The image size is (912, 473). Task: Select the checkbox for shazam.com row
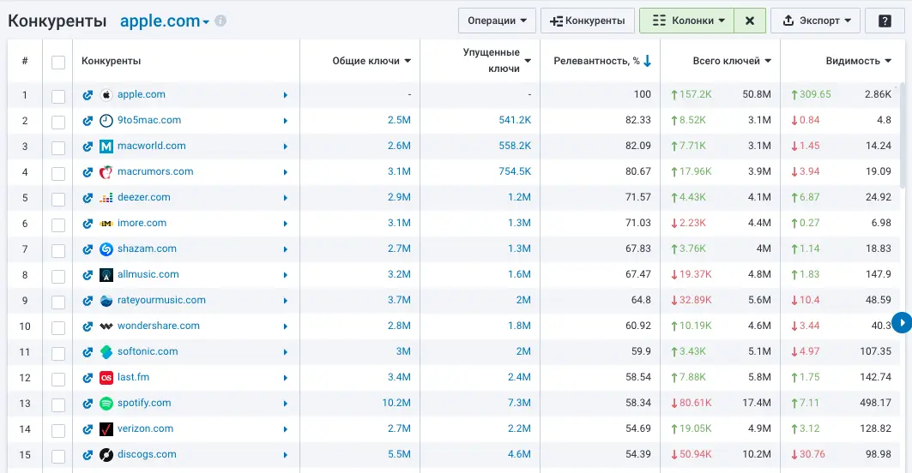coord(58,250)
